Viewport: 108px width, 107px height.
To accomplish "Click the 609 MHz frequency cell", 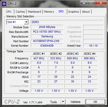I will pyautogui.click(x=73, y=58).
